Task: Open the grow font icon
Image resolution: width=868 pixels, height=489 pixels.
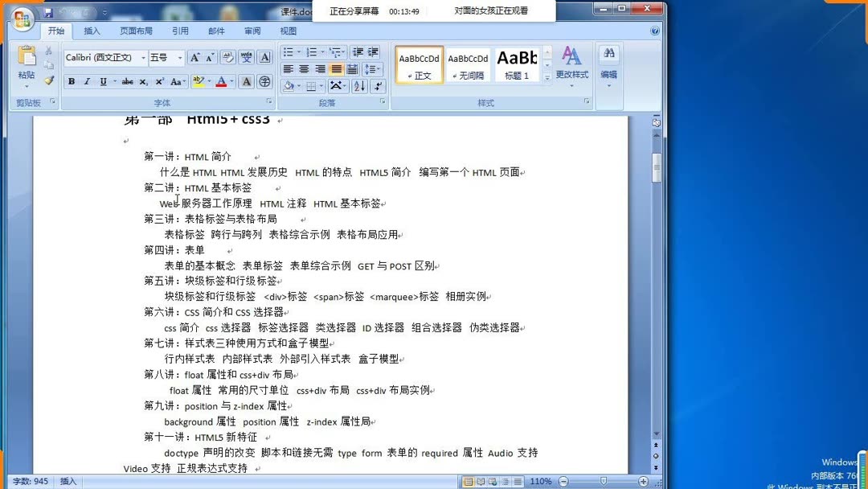Action: click(x=195, y=58)
